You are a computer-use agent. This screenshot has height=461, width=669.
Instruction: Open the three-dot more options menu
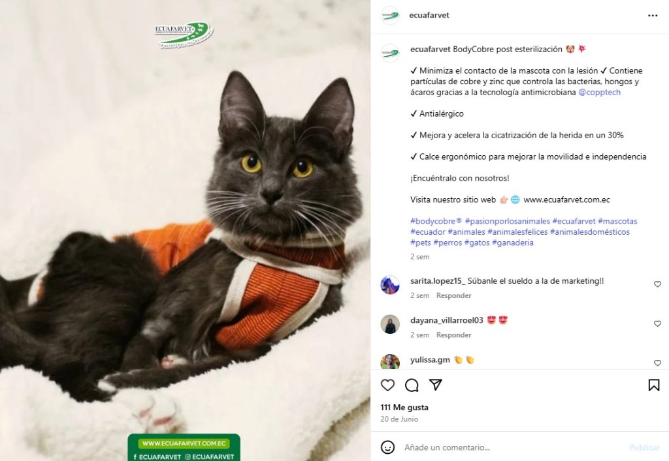pos(653,16)
